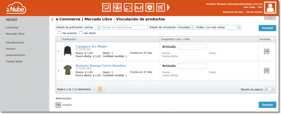Image resolution: width=281 pixels, height=114 pixels.
Task: Open the Campera De Mujer publication link
Action: point(91,46)
